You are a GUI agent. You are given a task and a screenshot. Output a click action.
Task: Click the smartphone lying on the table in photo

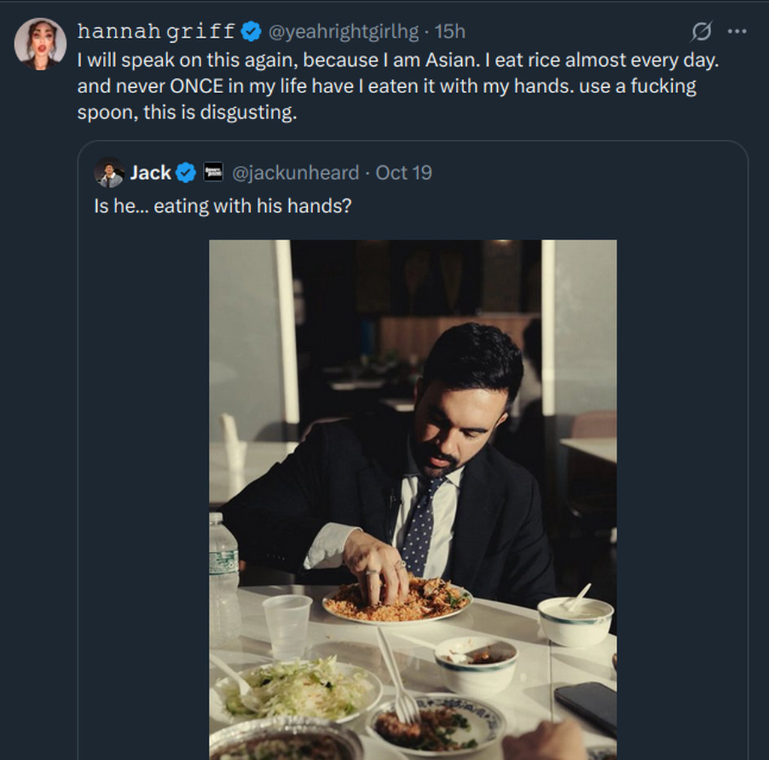[587, 706]
